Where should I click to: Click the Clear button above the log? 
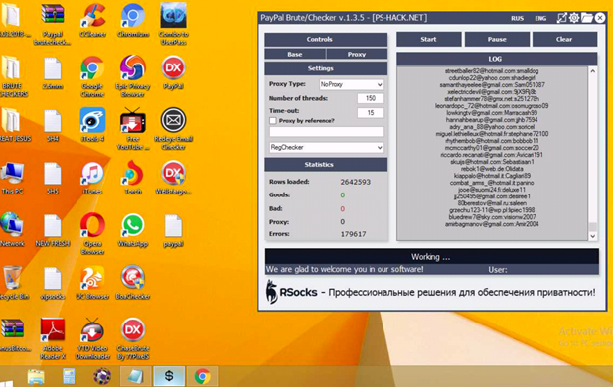point(564,39)
